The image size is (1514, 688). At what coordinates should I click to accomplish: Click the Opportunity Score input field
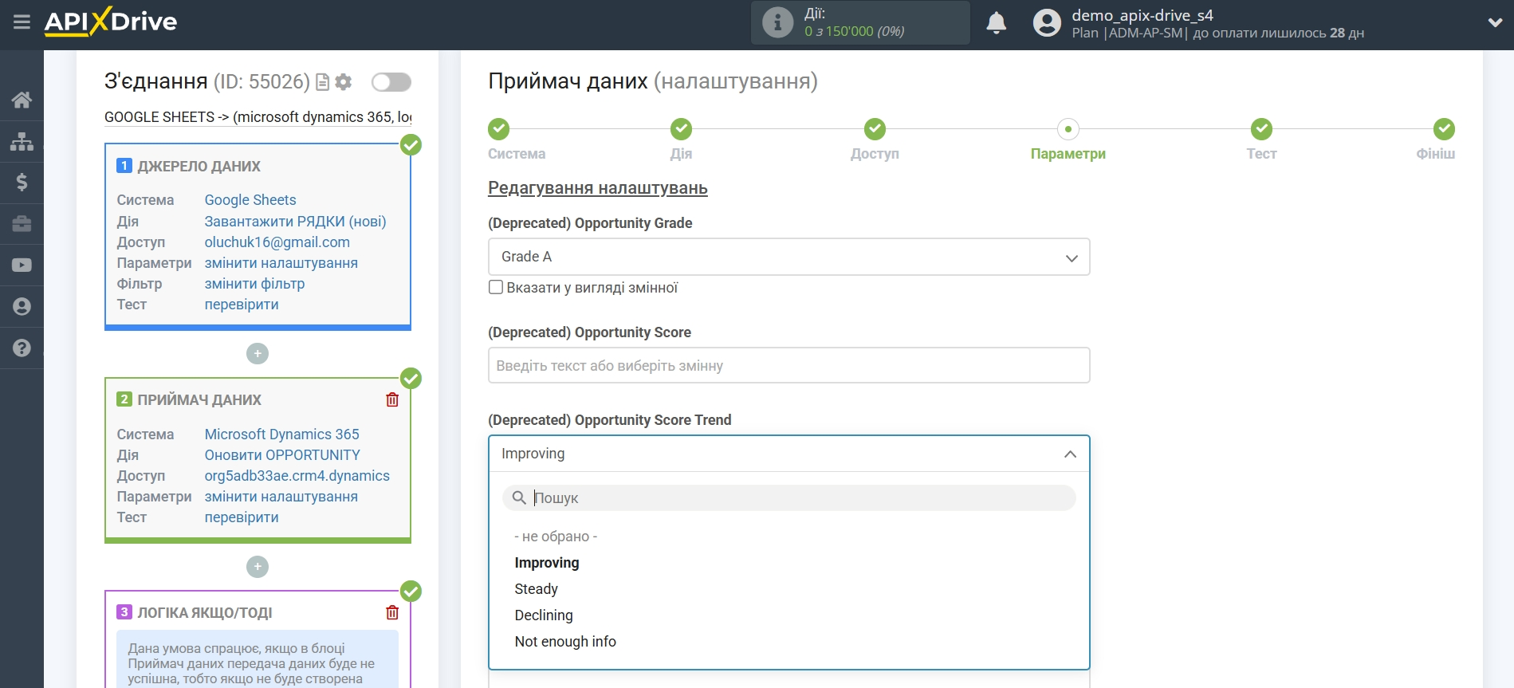788,365
